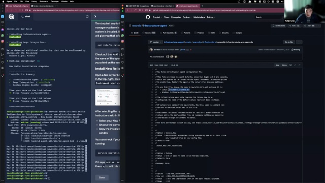
Task: Click the home icon in the left Opera sidebar
Action: click(x=3, y=22)
